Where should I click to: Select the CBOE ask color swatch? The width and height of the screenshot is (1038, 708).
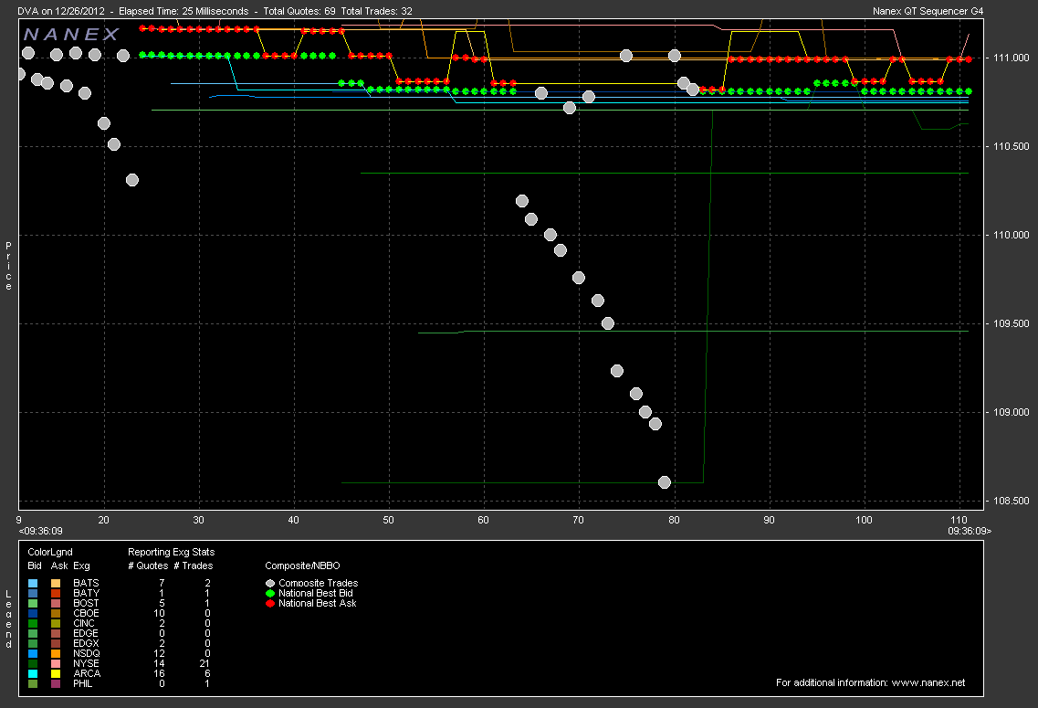coord(56,613)
